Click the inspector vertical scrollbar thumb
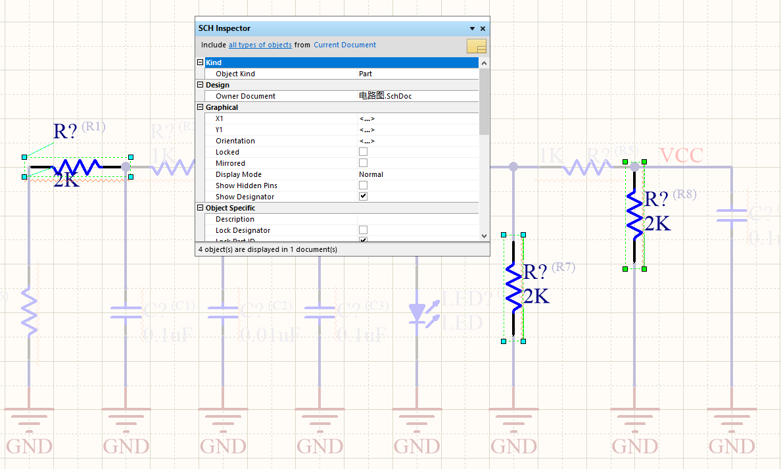 click(x=484, y=102)
